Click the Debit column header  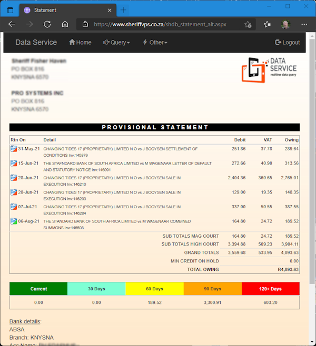click(x=240, y=140)
